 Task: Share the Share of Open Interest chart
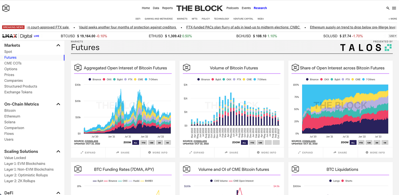tap(340, 153)
